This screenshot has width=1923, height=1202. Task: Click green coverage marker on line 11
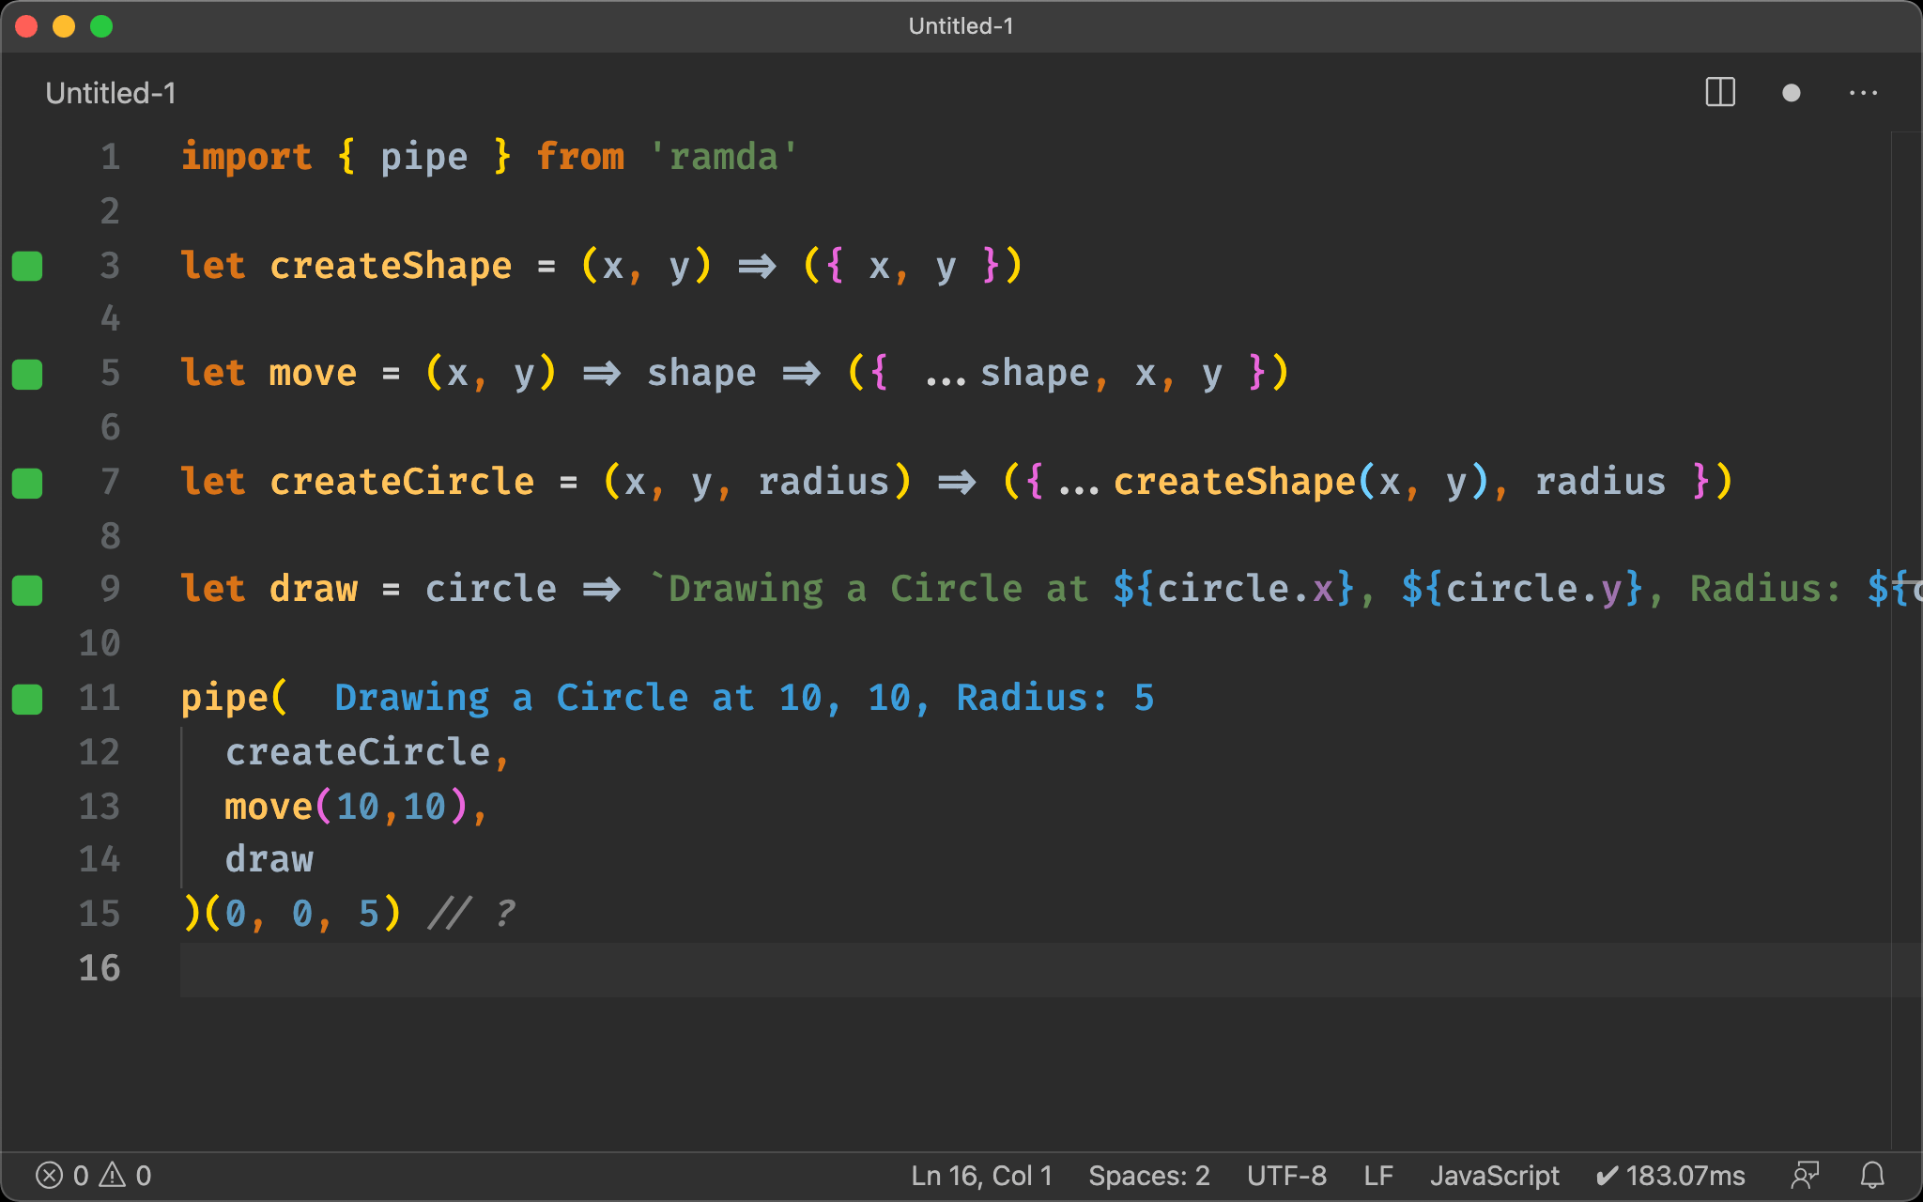pyautogui.click(x=27, y=699)
